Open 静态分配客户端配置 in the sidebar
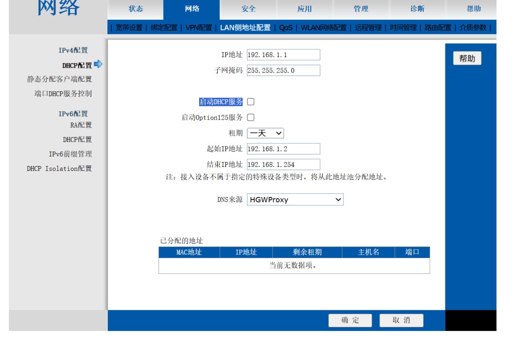Image resolution: width=517 pixels, height=339 pixels. tap(59, 79)
